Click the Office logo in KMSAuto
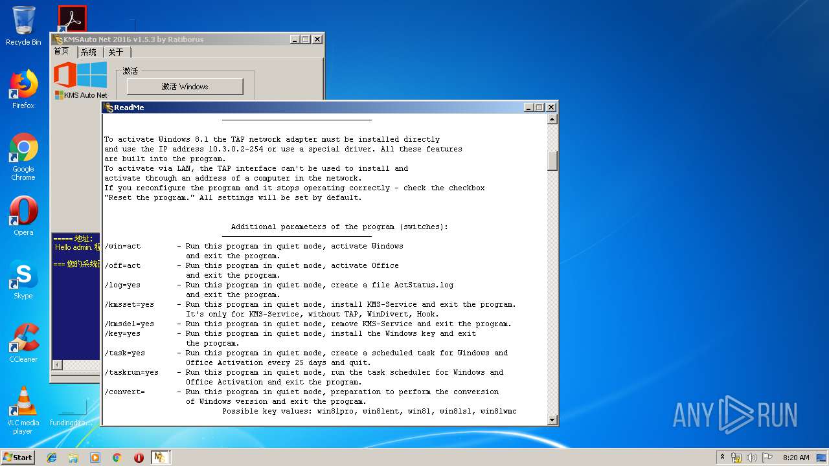This screenshot has width=829, height=466. (65, 74)
